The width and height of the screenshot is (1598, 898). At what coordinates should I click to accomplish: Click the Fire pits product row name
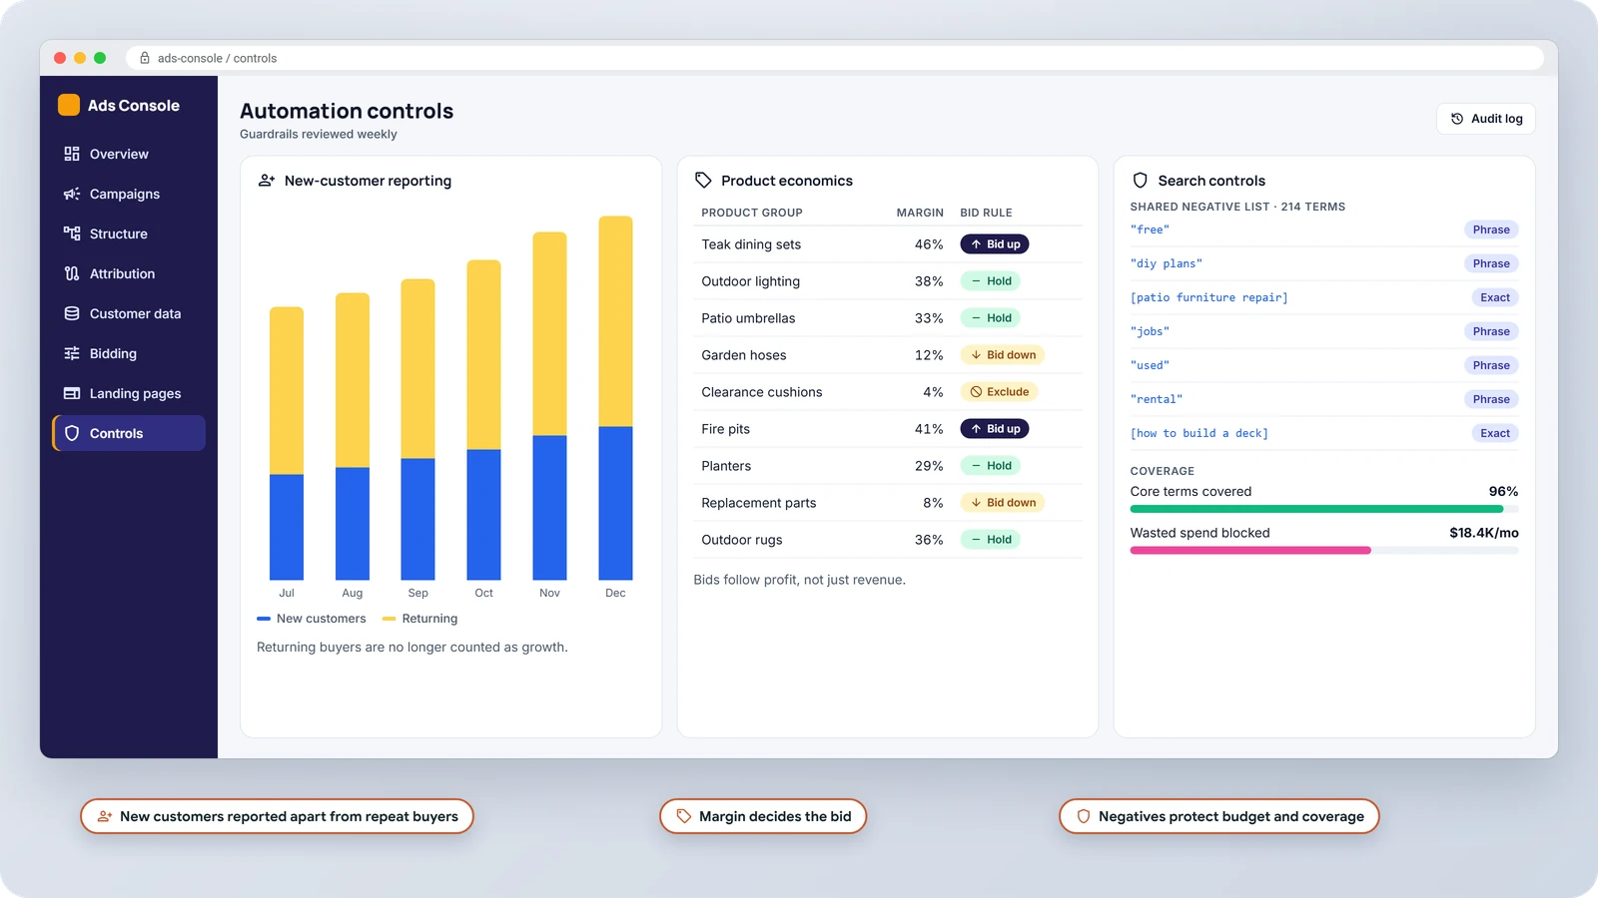[x=726, y=429]
